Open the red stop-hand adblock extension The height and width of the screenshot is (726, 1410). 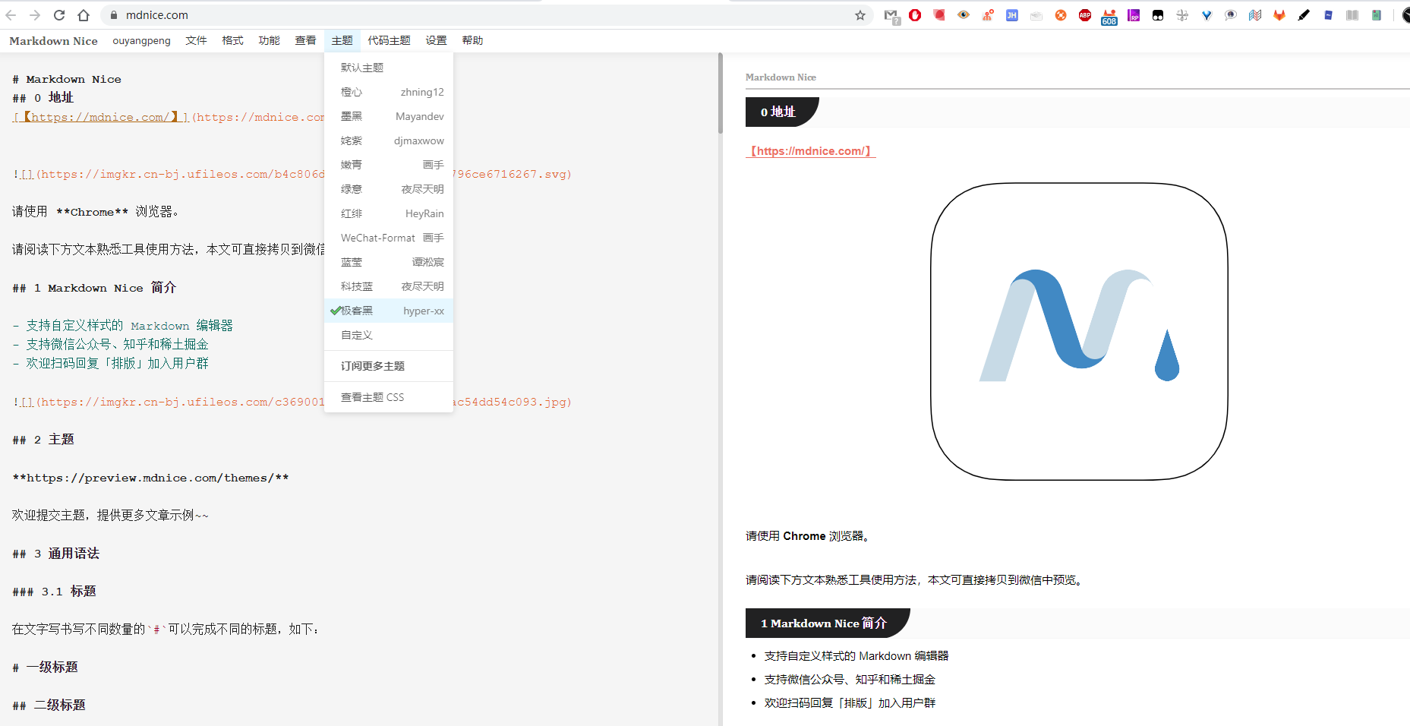click(915, 15)
